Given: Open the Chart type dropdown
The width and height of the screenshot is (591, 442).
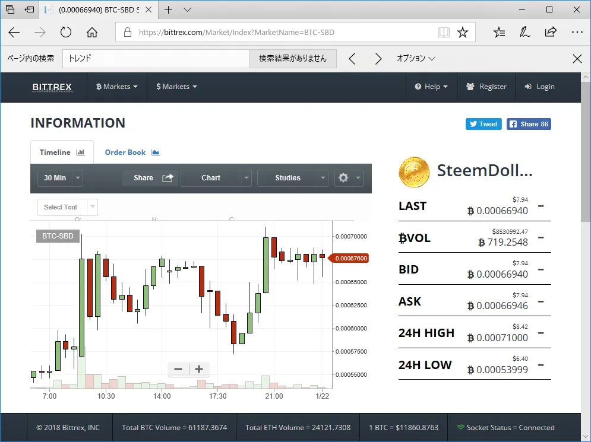Looking at the screenshot, I should click(x=216, y=178).
